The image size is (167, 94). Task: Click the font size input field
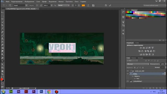(x=47, y=5)
